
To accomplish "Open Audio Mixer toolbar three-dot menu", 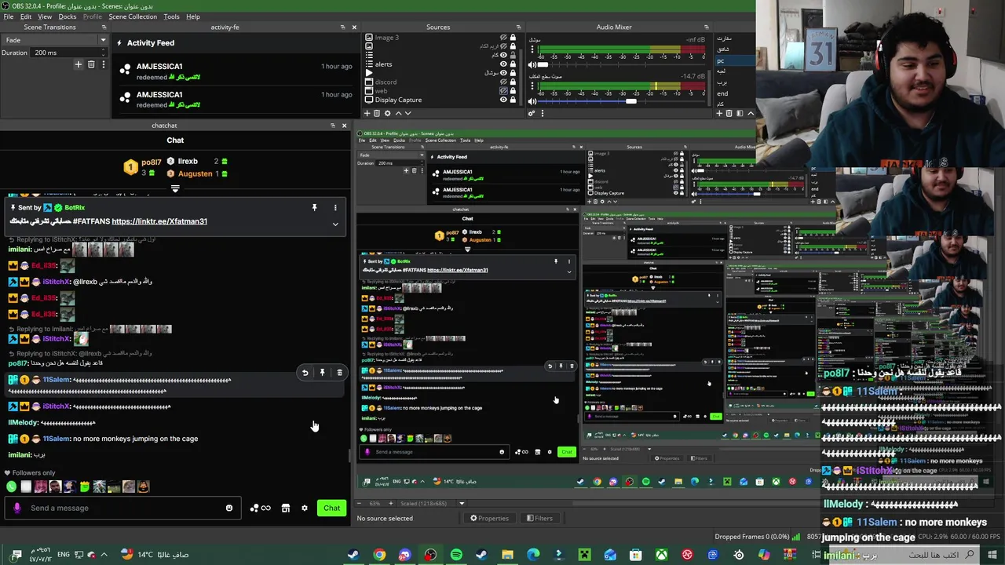I will point(543,113).
